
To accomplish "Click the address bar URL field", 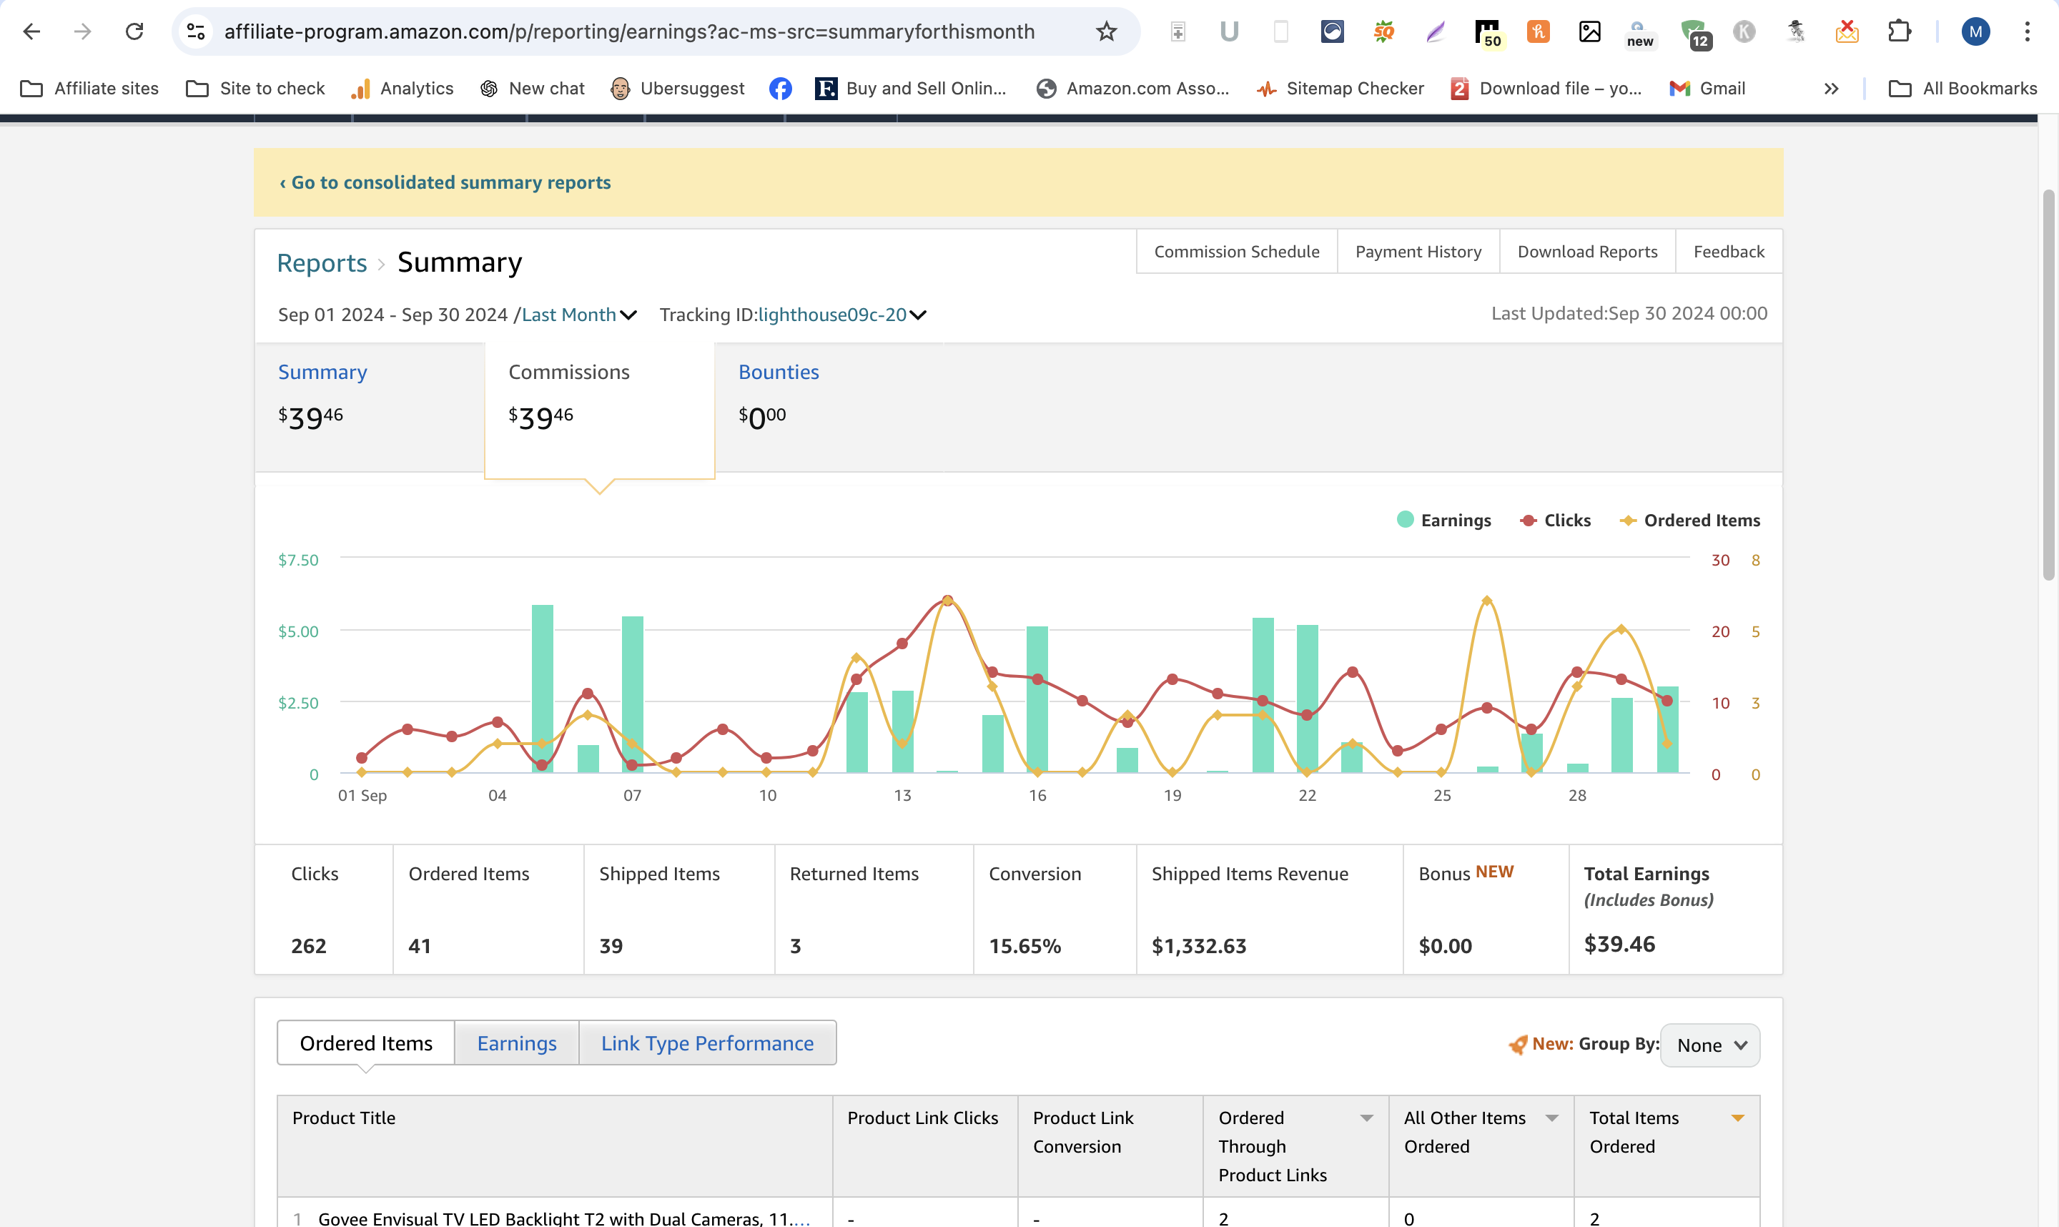I will (x=629, y=31).
